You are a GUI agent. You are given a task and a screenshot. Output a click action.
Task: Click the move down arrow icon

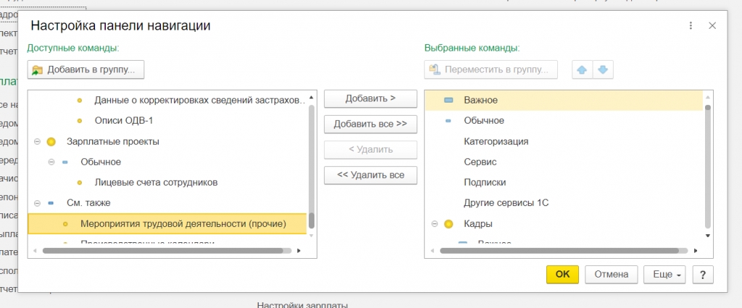tap(603, 70)
